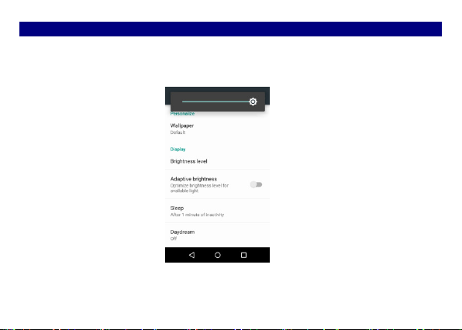462x330 pixels.
Task: Click the dark blue banner bar
Action: pos(230,29)
